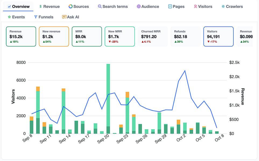The image size is (259, 161).
Task: Select the Events tab
Action: pyautogui.click(x=16, y=17)
